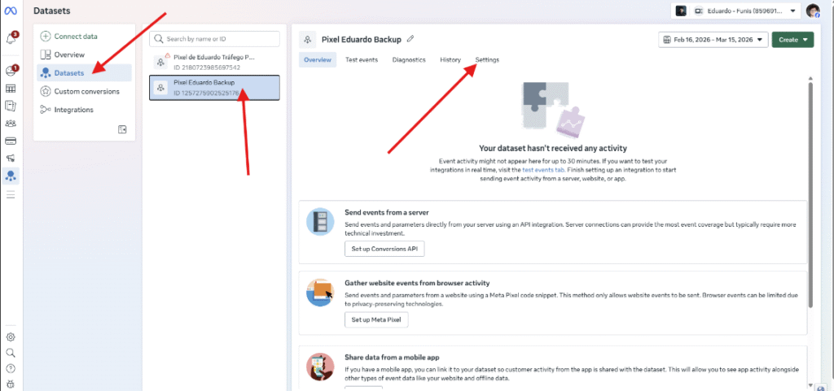
Task: Open the hamburger all tools menu icon
Action: (x=11, y=194)
